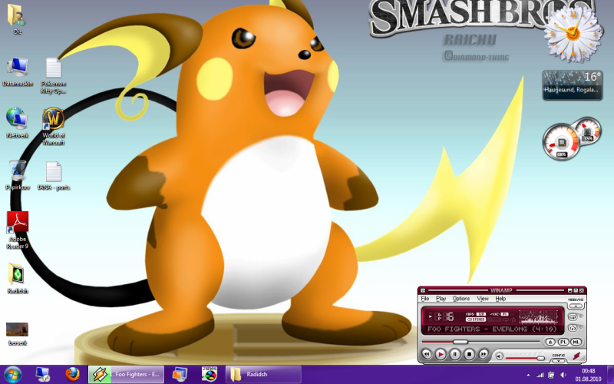Open Winamp media library with ML button
This screenshot has width=614, height=384.
pyautogui.click(x=576, y=342)
